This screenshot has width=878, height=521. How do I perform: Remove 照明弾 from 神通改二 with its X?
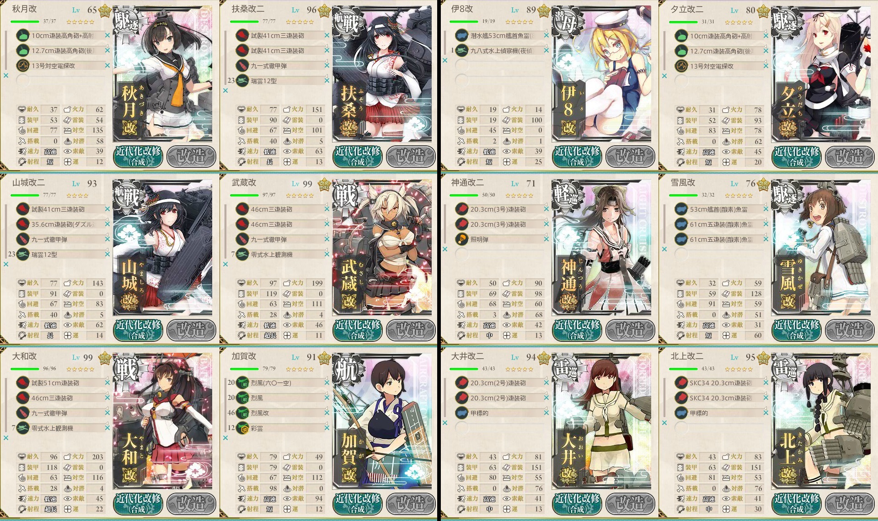pos(546,239)
